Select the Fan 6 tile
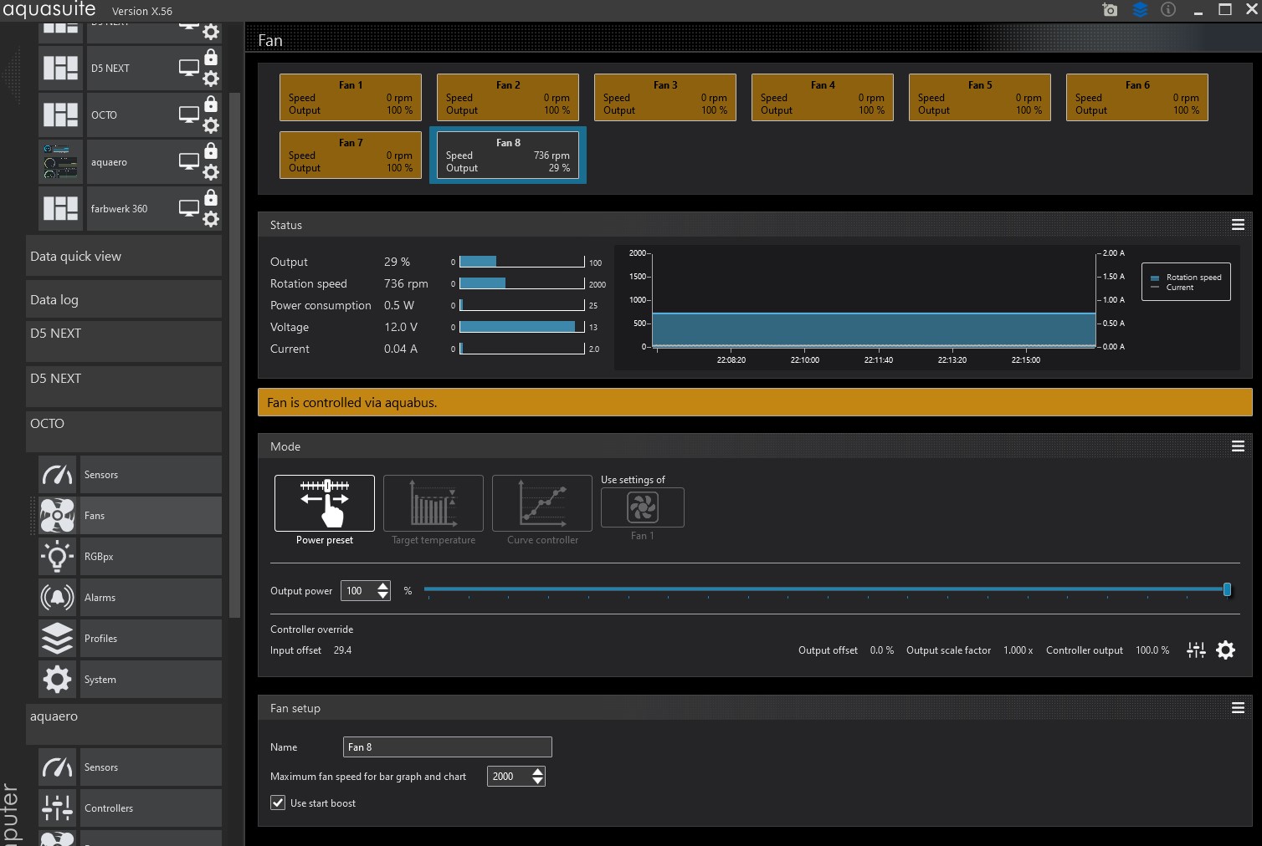 (1137, 98)
